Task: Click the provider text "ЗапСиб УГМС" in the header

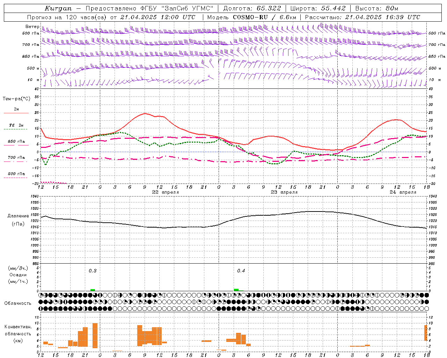Action: tap(188, 8)
